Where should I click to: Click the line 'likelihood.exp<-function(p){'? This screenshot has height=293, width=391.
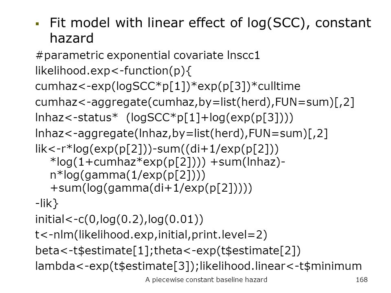coord(114,71)
